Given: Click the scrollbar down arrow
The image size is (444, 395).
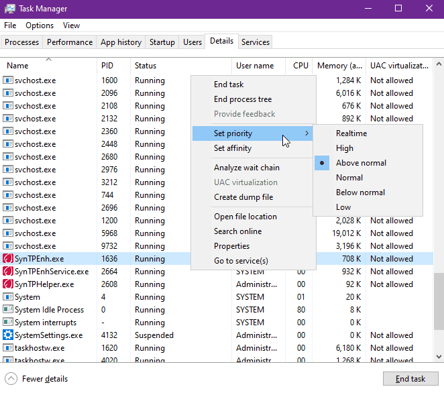Looking at the screenshot, I should [x=439, y=357].
